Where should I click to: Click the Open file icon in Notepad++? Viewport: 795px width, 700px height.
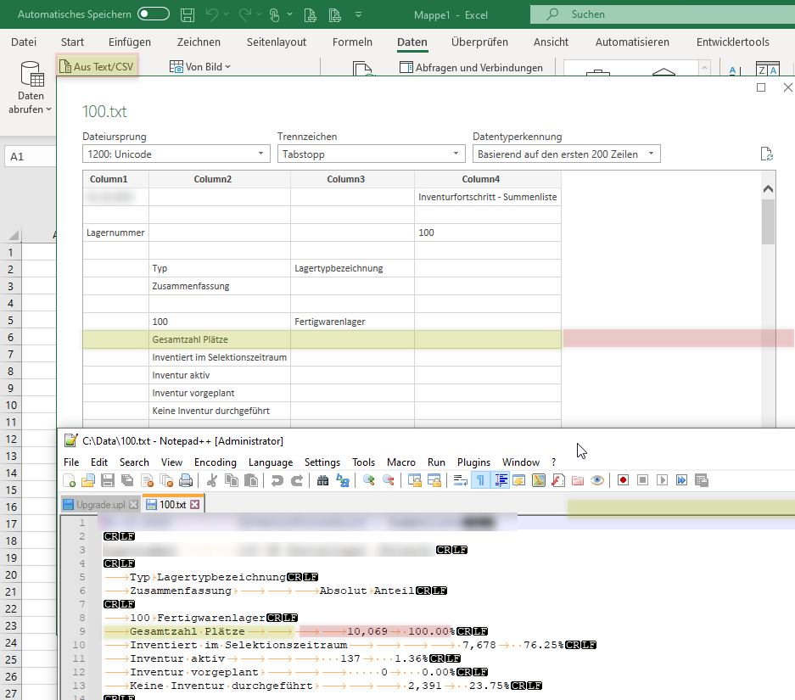tap(88, 480)
